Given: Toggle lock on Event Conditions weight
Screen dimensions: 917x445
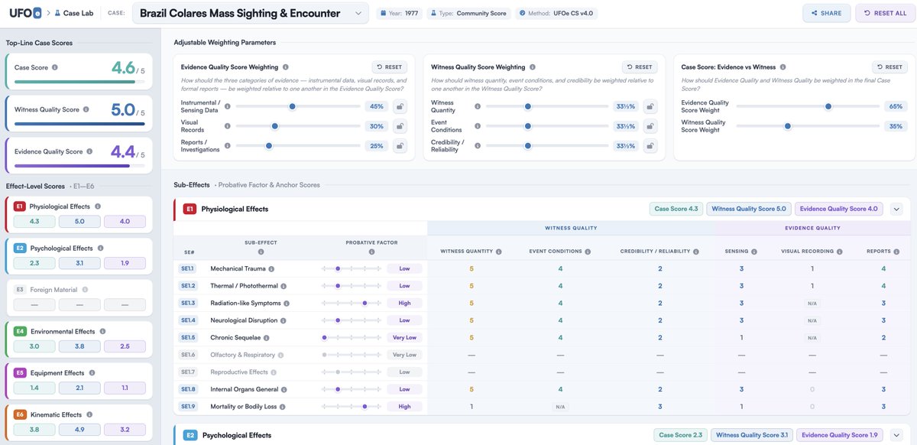Looking at the screenshot, I should point(650,126).
